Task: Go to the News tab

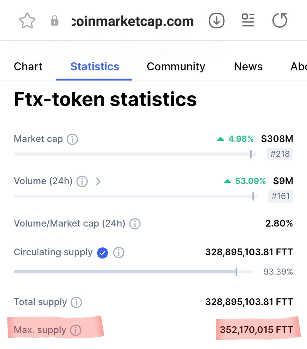Action: (x=248, y=67)
